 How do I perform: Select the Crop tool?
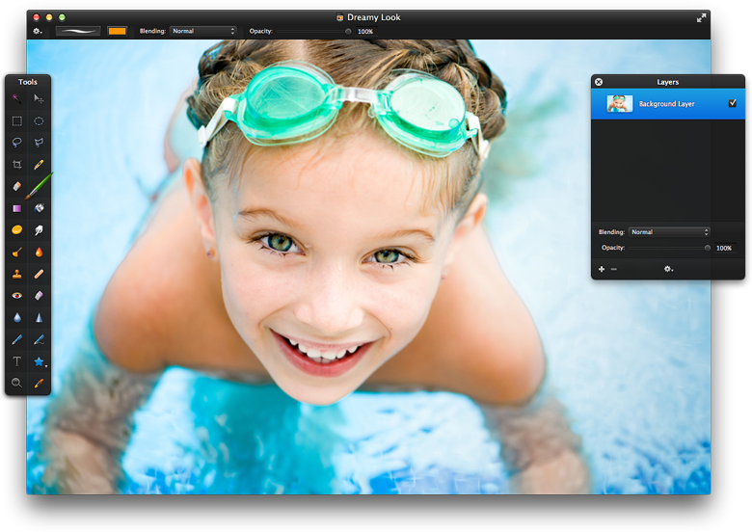click(x=17, y=164)
